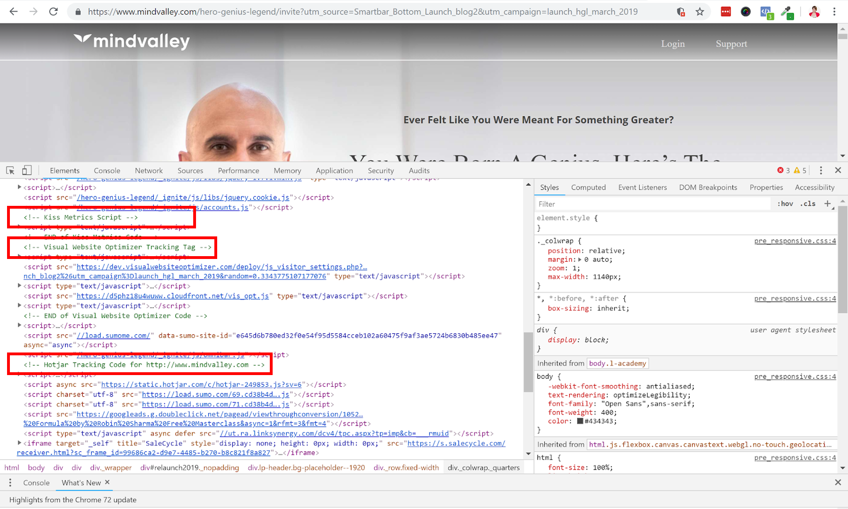Close the bottom drawer
The image size is (848, 509).
tap(838, 482)
